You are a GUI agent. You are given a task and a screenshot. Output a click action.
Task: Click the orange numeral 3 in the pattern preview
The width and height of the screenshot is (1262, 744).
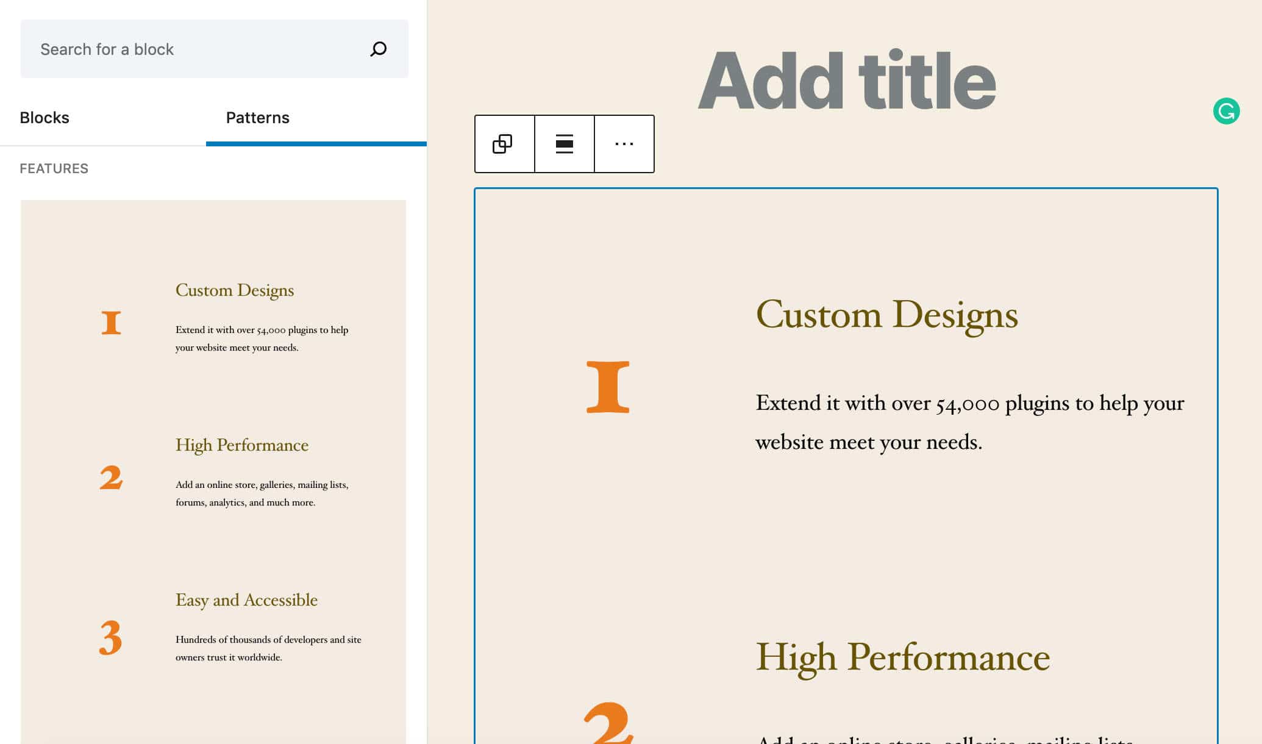pos(110,639)
